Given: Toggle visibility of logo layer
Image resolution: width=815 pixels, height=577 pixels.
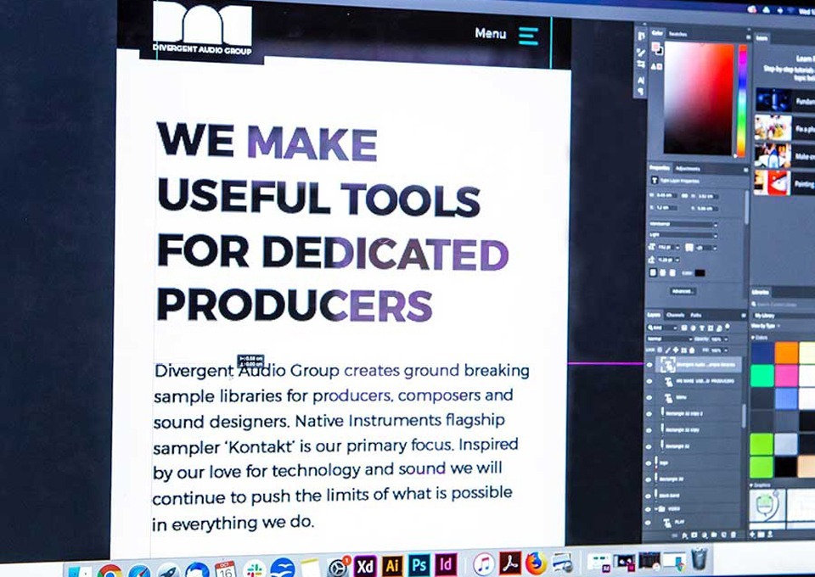Looking at the screenshot, I should pyautogui.click(x=648, y=462).
